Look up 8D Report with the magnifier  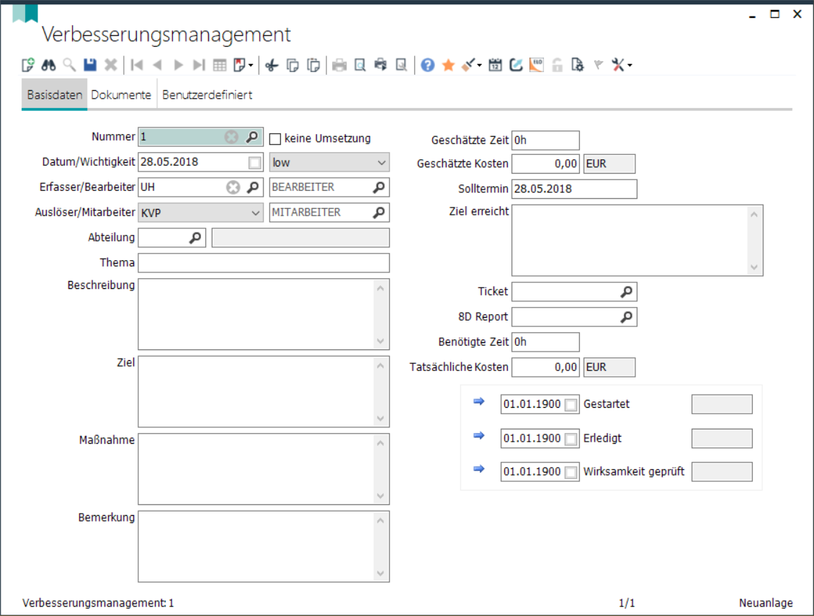click(x=627, y=317)
